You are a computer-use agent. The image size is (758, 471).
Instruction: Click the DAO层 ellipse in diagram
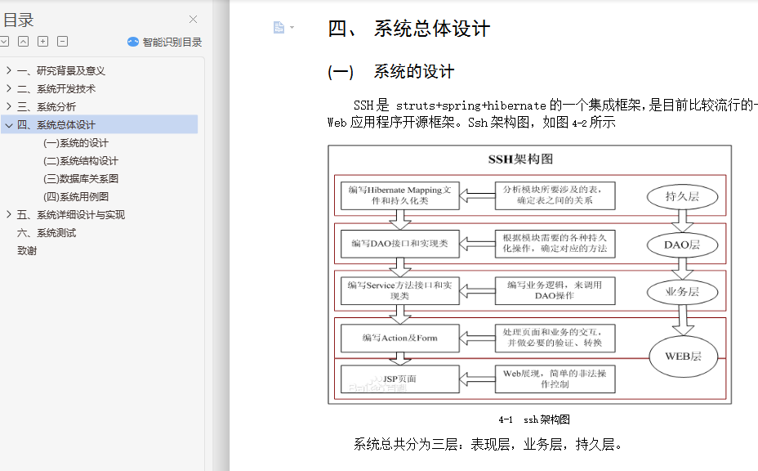pyautogui.click(x=682, y=244)
